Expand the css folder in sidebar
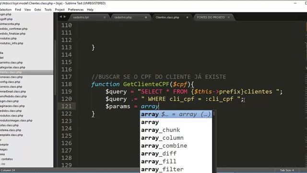The height and width of the screenshot is (173, 307). click(3, 164)
